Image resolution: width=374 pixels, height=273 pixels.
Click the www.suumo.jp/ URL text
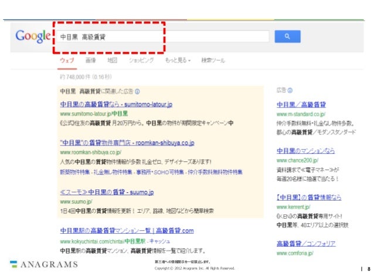(76, 202)
